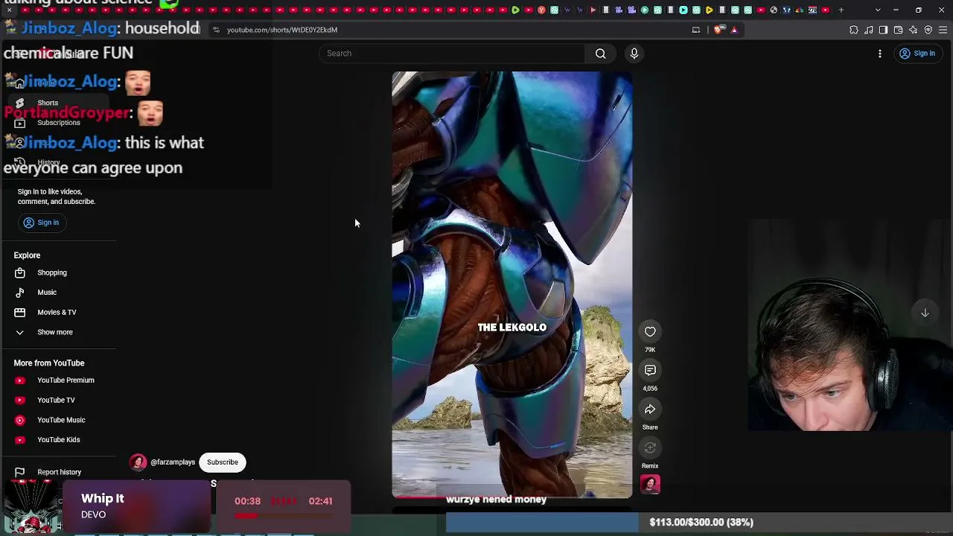The width and height of the screenshot is (953, 536).
Task: Sign in from the sidebar button
Action: click(42, 223)
